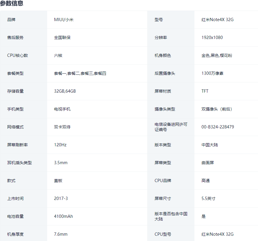Select the CPU品牌 label
This screenshot has height=241, width=258.
[x=163, y=181]
